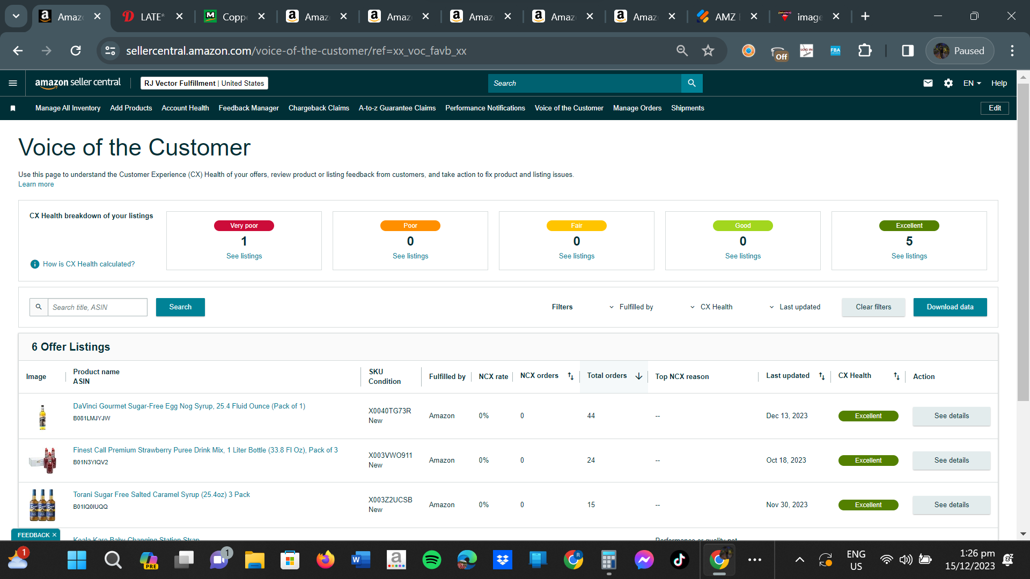Open the Seller Central hamburger menu
1030x579 pixels.
pyautogui.click(x=13, y=83)
